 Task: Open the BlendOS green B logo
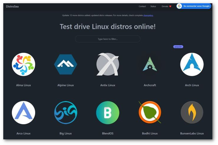108,113
